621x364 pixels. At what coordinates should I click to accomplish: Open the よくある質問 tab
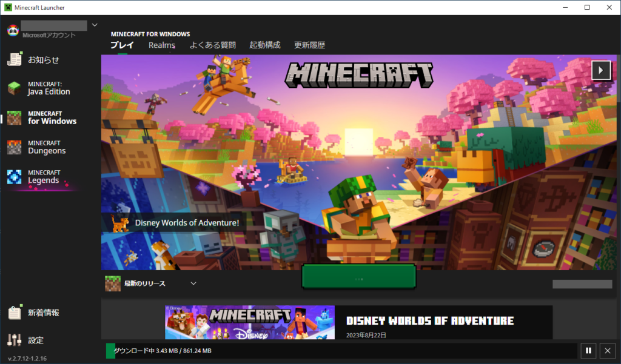click(212, 45)
